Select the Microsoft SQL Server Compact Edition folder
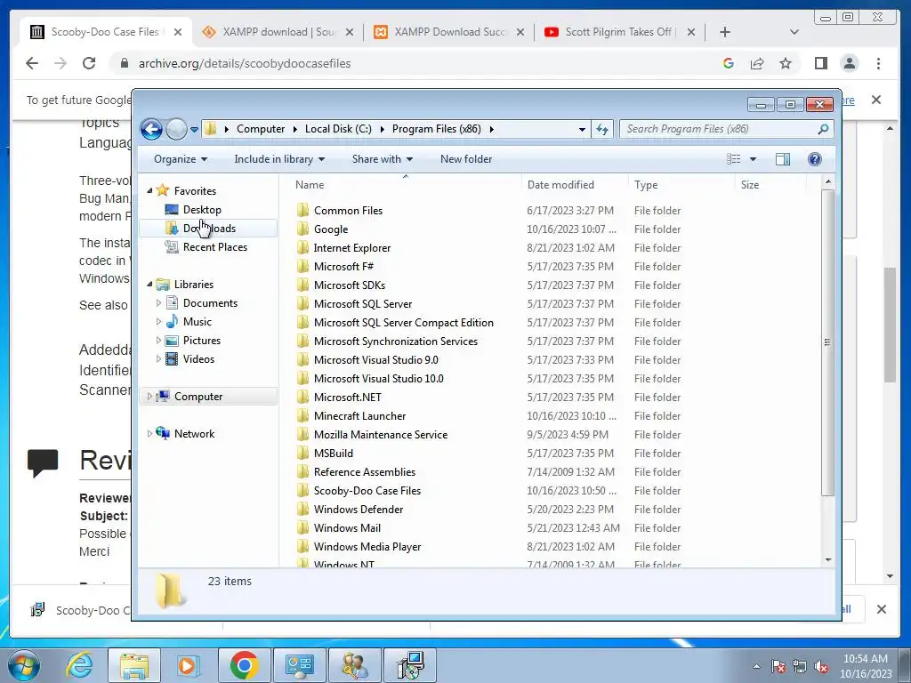This screenshot has width=911, height=683. tap(404, 322)
